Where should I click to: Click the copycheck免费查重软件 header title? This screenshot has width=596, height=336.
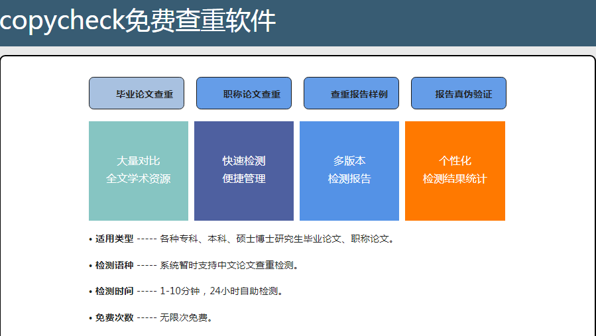(138, 21)
